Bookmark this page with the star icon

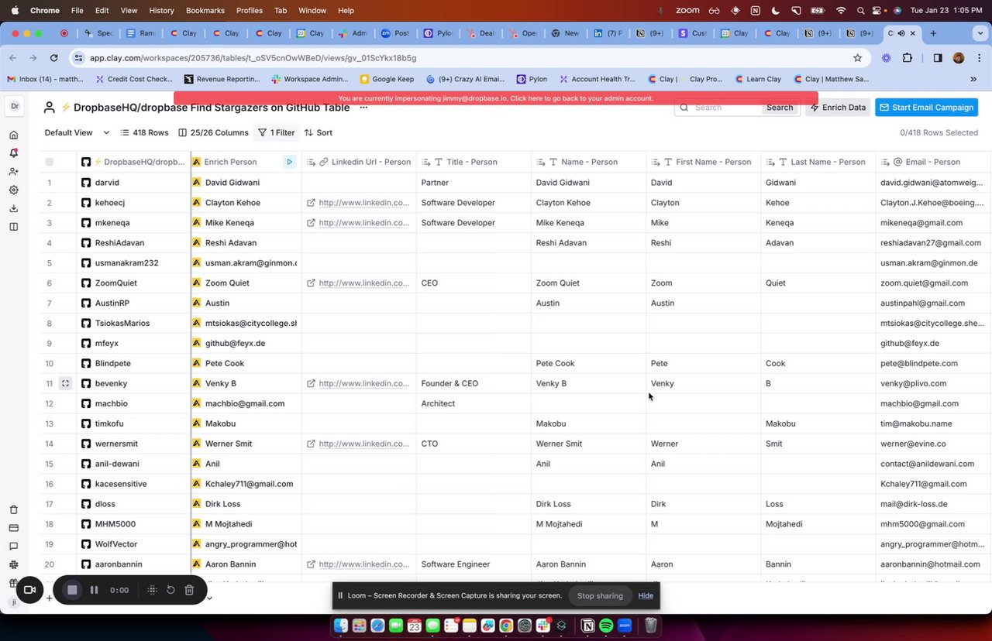[857, 57]
